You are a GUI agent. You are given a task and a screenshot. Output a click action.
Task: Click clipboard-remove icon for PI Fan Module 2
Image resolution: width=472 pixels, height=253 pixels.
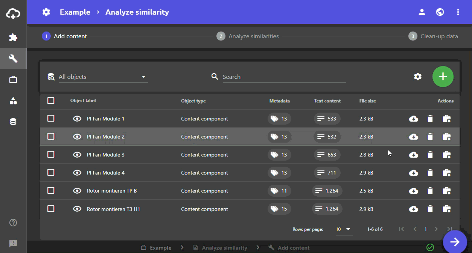tap(447, 137)
